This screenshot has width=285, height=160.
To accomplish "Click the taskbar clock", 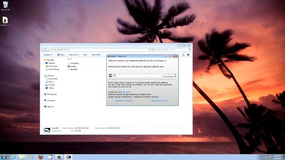I will tap(277, 157).
